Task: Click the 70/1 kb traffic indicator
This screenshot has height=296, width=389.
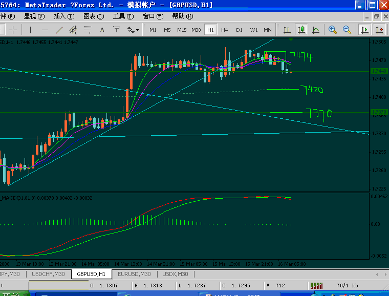Action: pyautogui.click(x=348, y=286)
